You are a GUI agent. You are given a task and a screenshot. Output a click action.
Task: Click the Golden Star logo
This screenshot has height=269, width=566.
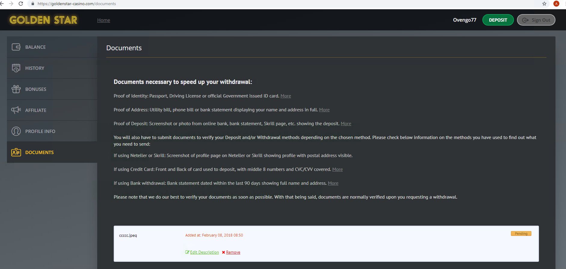point(43,20)
